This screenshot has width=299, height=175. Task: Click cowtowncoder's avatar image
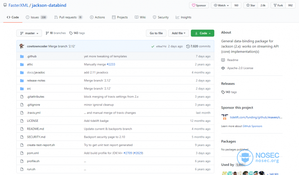pyautogui.click(x=22, y=46)
